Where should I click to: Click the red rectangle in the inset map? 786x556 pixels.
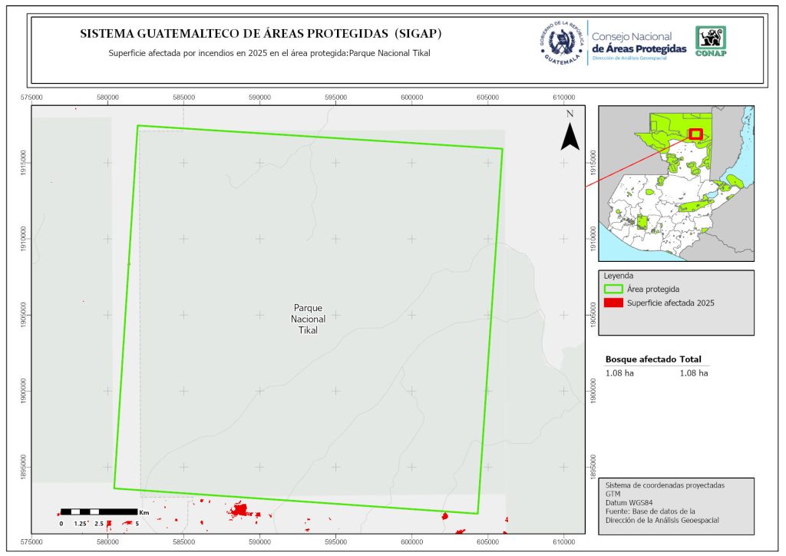(x=695, y=134)
